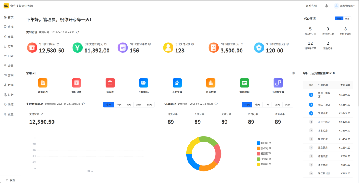The width and height of the screenshot is (359, 183).
Task: Click 天河城店 row in TOP10
Action: [x=328, y=113]
